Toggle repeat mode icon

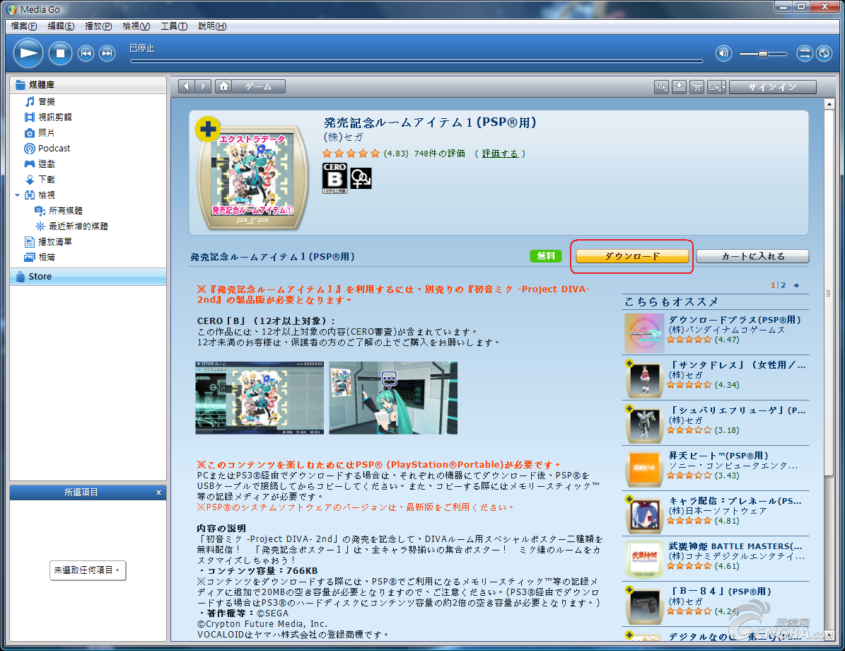point(824,53)
